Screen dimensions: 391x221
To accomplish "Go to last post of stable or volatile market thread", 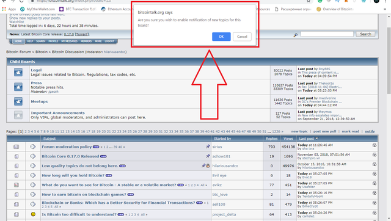I will point(375,183).
